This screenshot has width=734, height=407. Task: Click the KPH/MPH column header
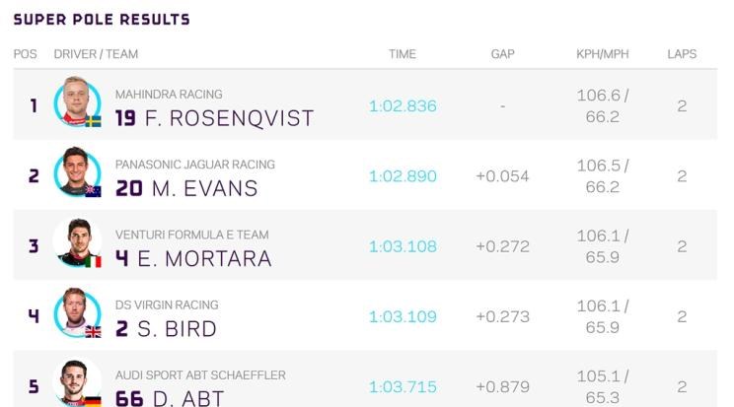603,54
